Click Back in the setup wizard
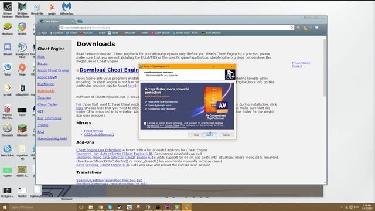This screenshot has height=211, width=375. point(195,135)
